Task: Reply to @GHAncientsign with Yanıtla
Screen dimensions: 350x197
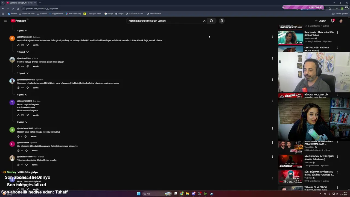Action: click(36, 45)
